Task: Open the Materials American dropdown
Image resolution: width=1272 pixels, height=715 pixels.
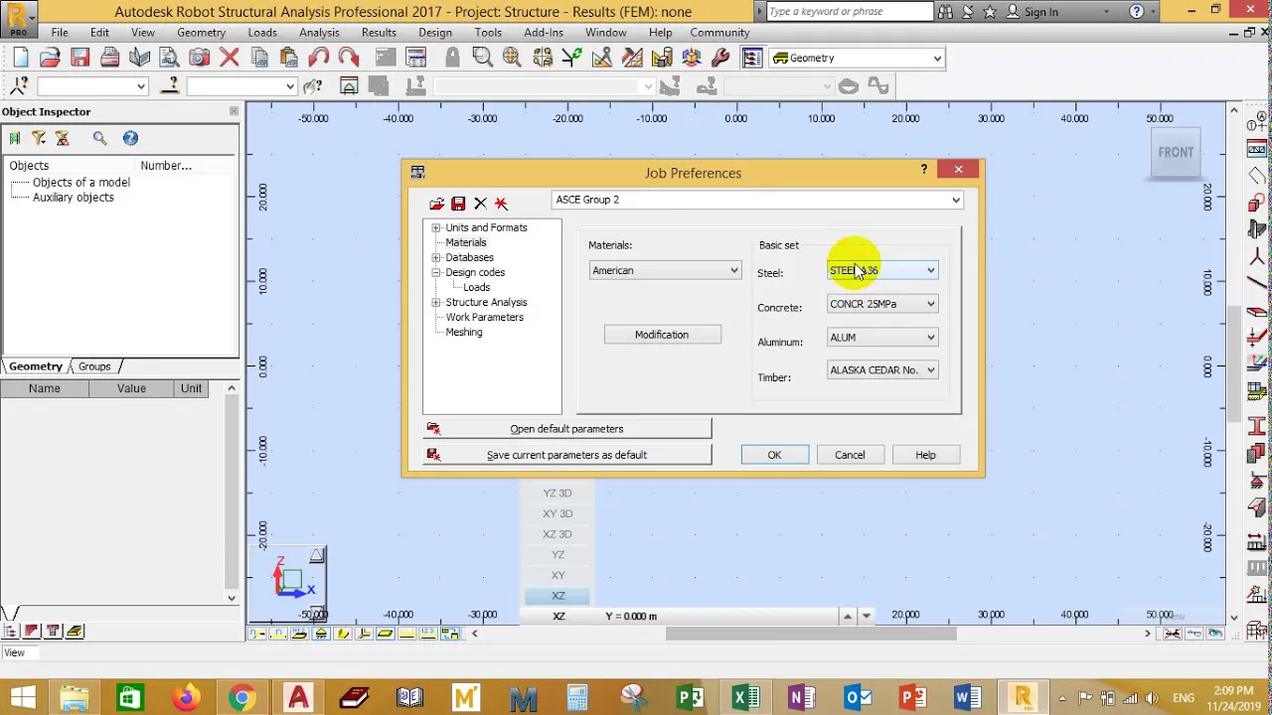Action: pyautogui.click(x=665, y=270)
